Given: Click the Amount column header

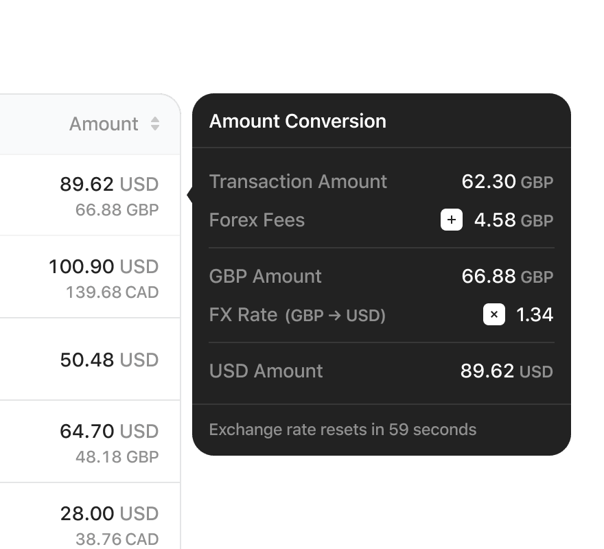Looking at the screenshot, I should [104, 124].
